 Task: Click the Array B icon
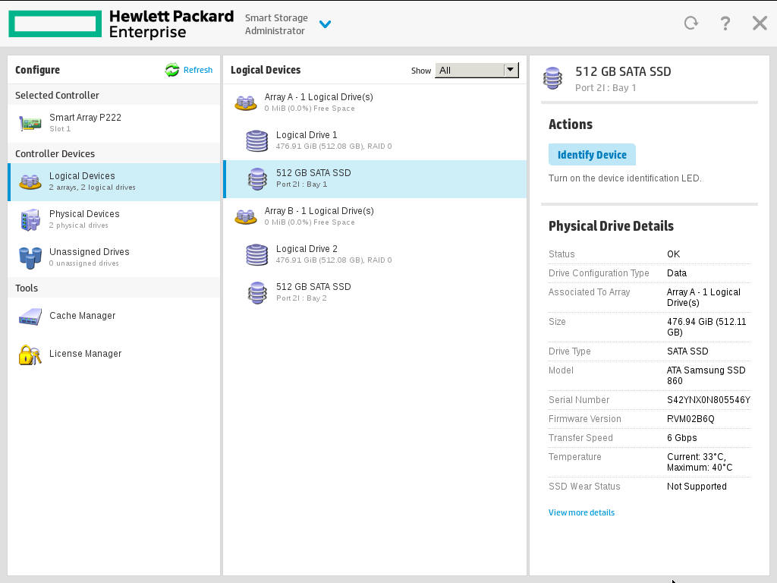[x=245, y=216]
